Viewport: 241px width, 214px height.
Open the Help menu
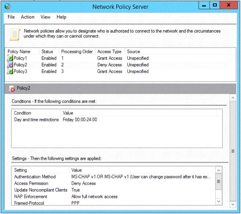[x=61, y=17]
